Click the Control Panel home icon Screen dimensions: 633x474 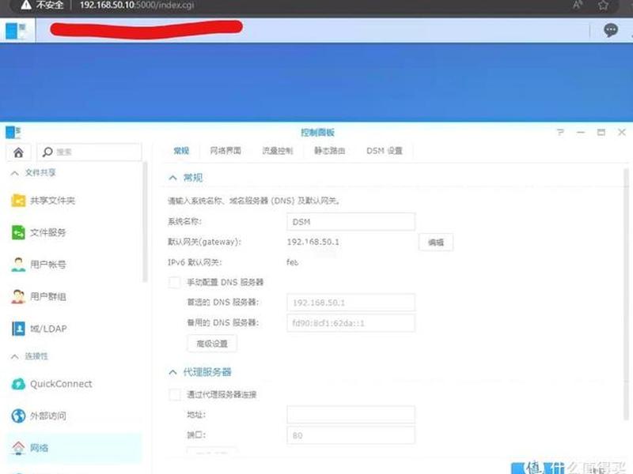tap(18, 152)
